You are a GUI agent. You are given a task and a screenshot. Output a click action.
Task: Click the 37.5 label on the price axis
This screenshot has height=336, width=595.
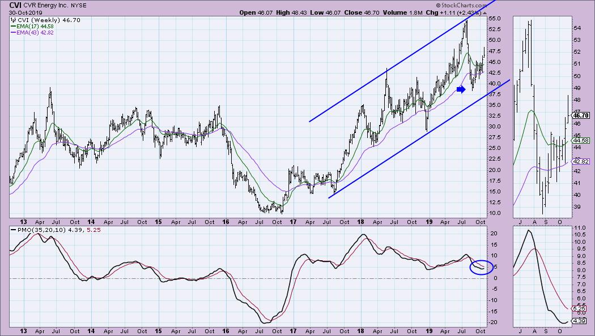(495, 94)
